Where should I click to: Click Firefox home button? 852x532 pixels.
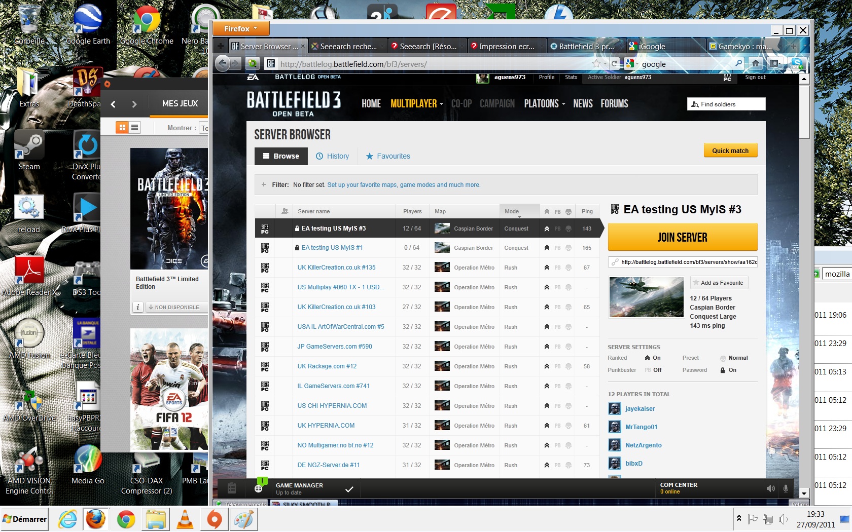(756, 63)
